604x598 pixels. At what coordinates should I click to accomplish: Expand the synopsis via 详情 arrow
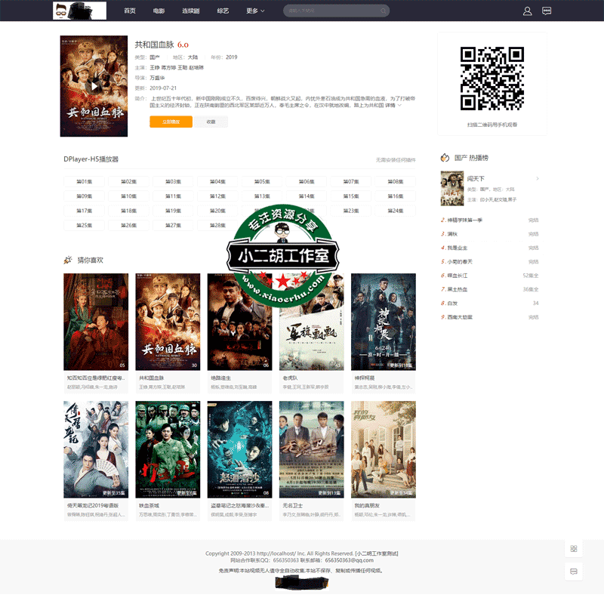(393, 105)
